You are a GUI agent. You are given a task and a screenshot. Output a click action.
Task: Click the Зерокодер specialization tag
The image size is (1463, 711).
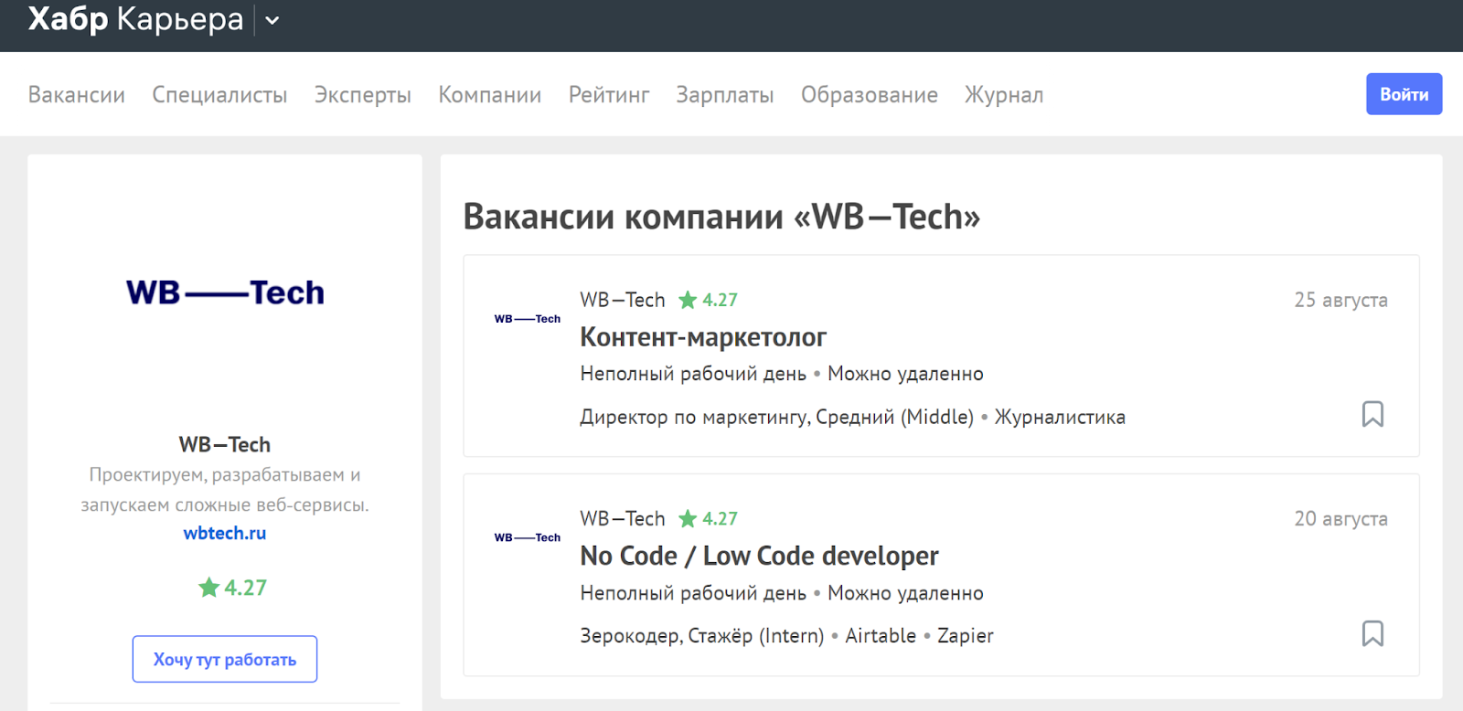(x=630, y=635)
